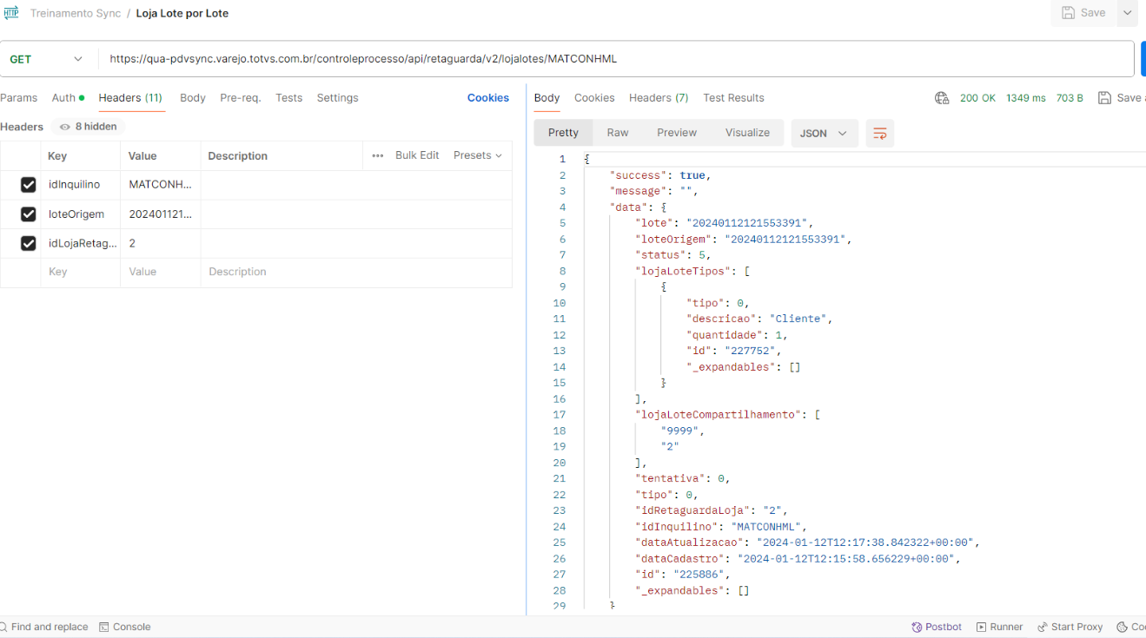The image size is (1146, 638).
Task: Switch to the Test Results tab
Action: click(x=733, y=98)
